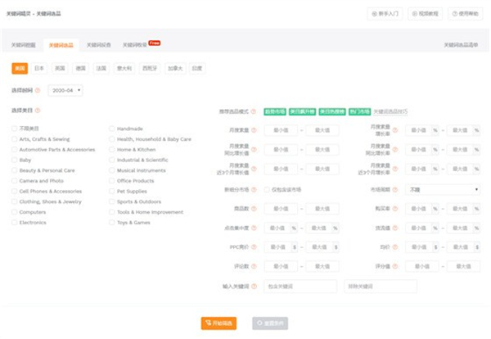Click help icon next to 商品数
Screen dimensions: 491x339
tap(255, 208)
